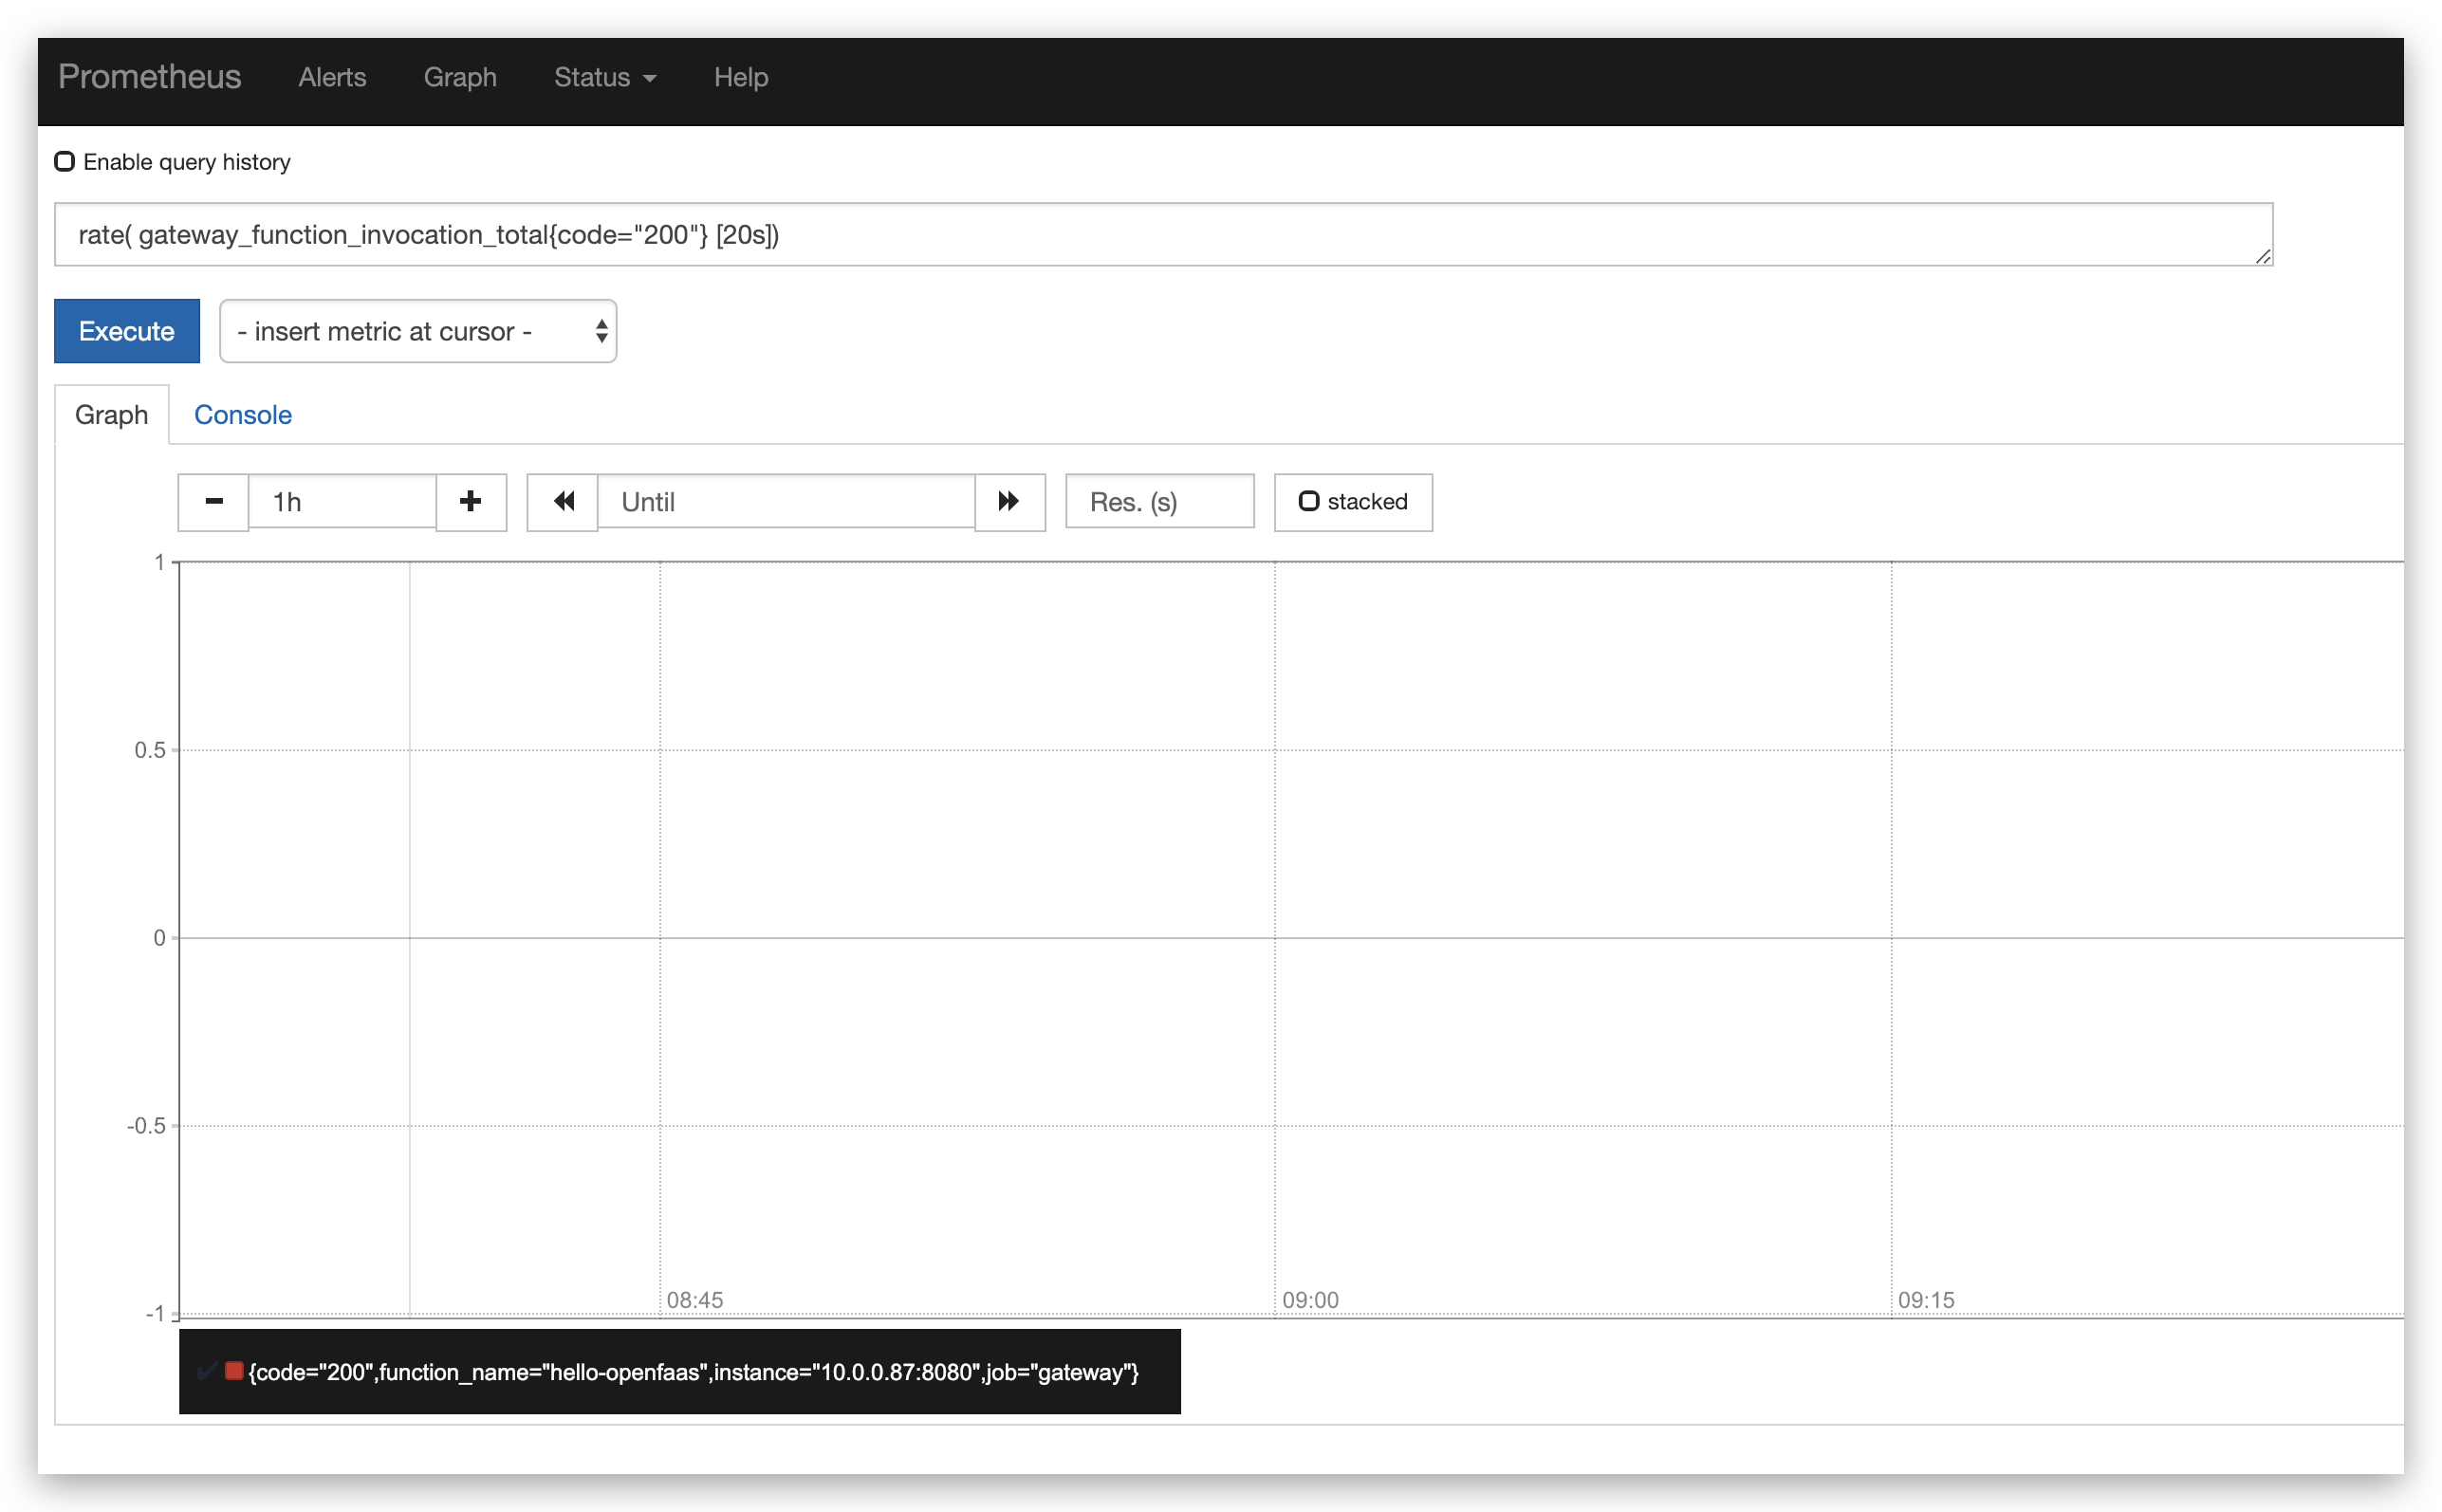Switch to the Graph tab
The height and width of the screenshot is (1512, 2442).
point(112,414)
